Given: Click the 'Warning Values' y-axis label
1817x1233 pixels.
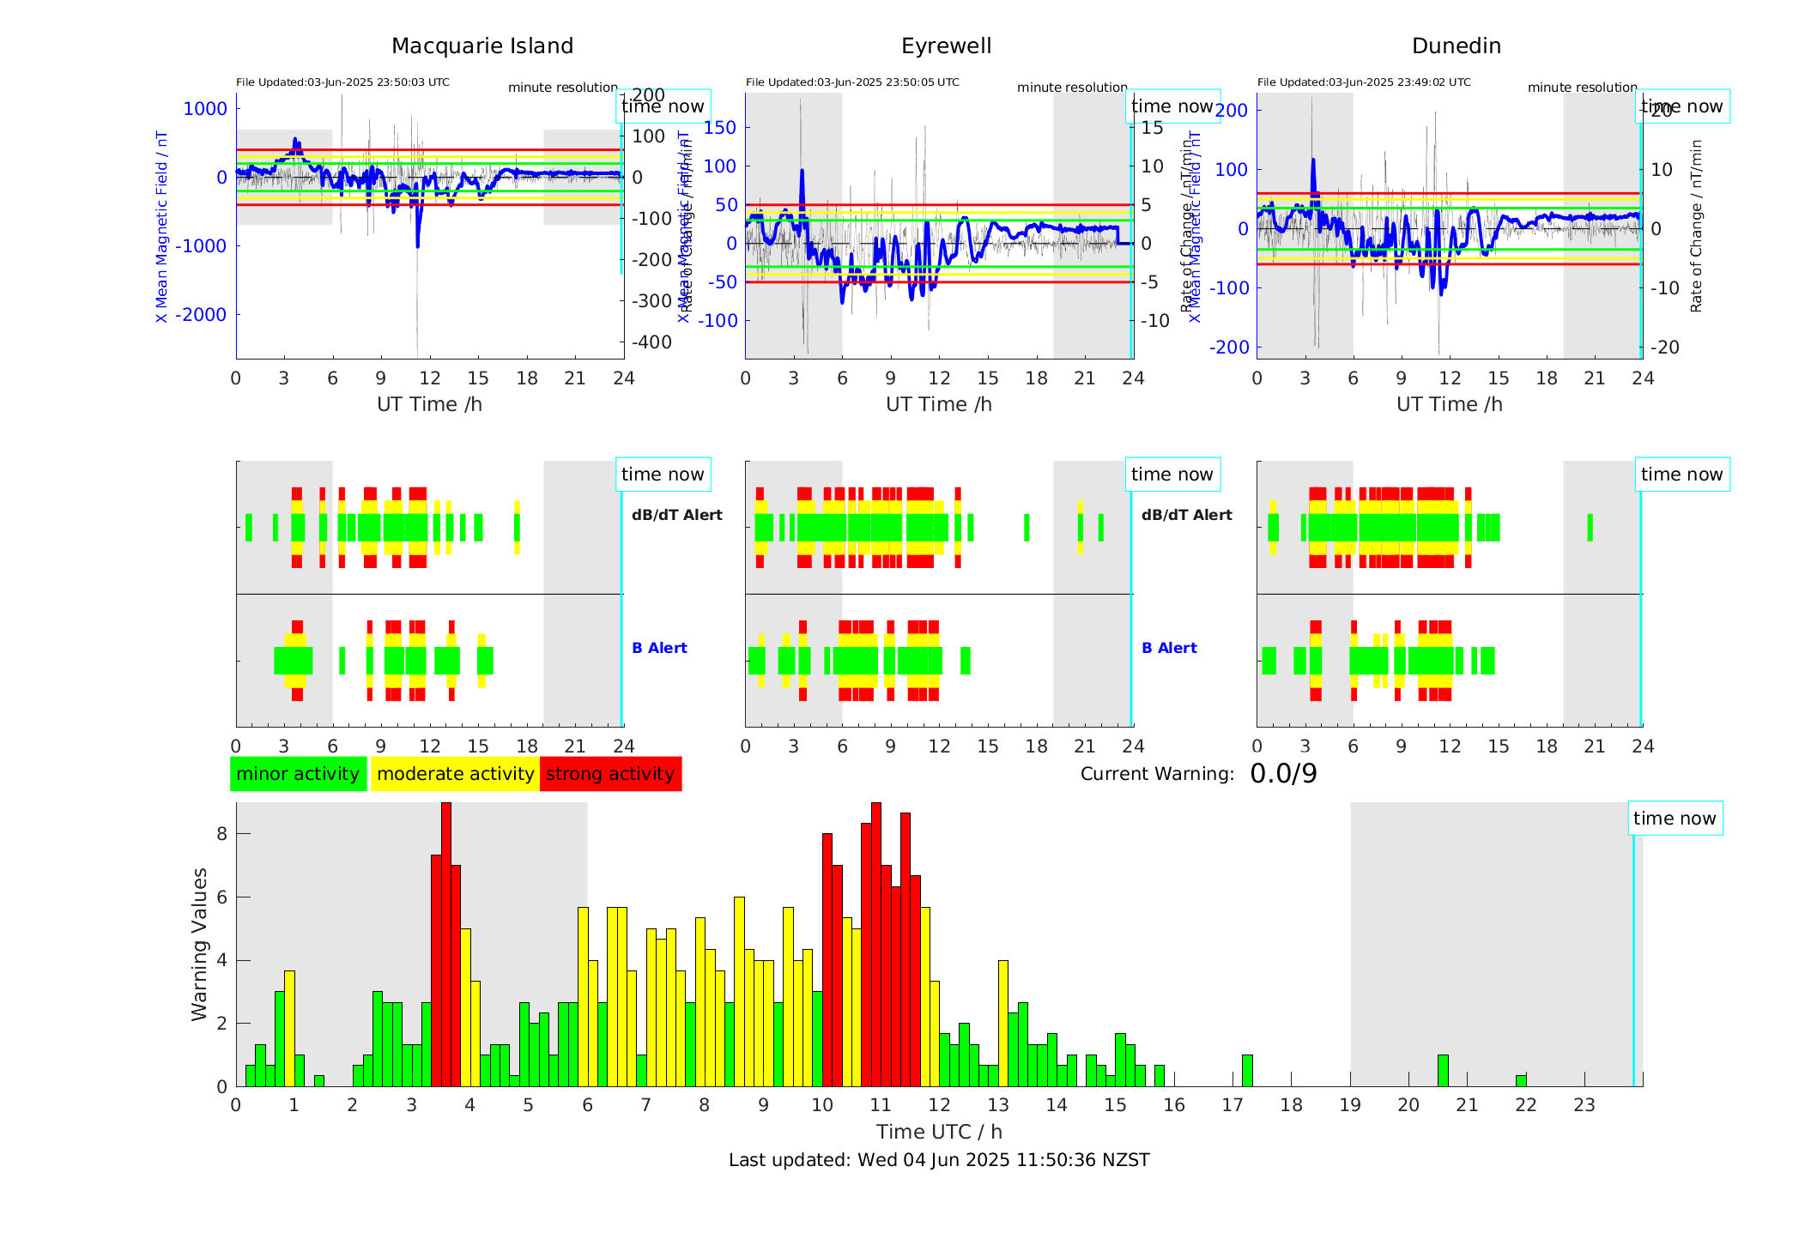Looking at the screenshot, I should [200, 944].
